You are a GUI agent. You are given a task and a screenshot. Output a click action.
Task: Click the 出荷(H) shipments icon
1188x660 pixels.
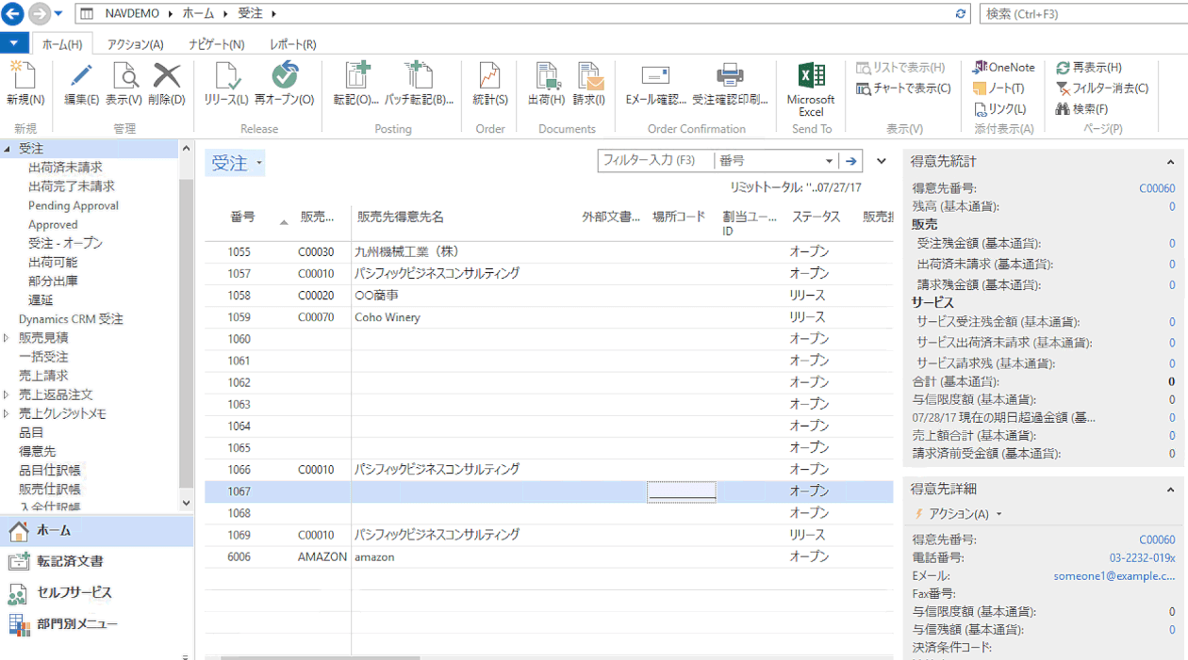546,76
